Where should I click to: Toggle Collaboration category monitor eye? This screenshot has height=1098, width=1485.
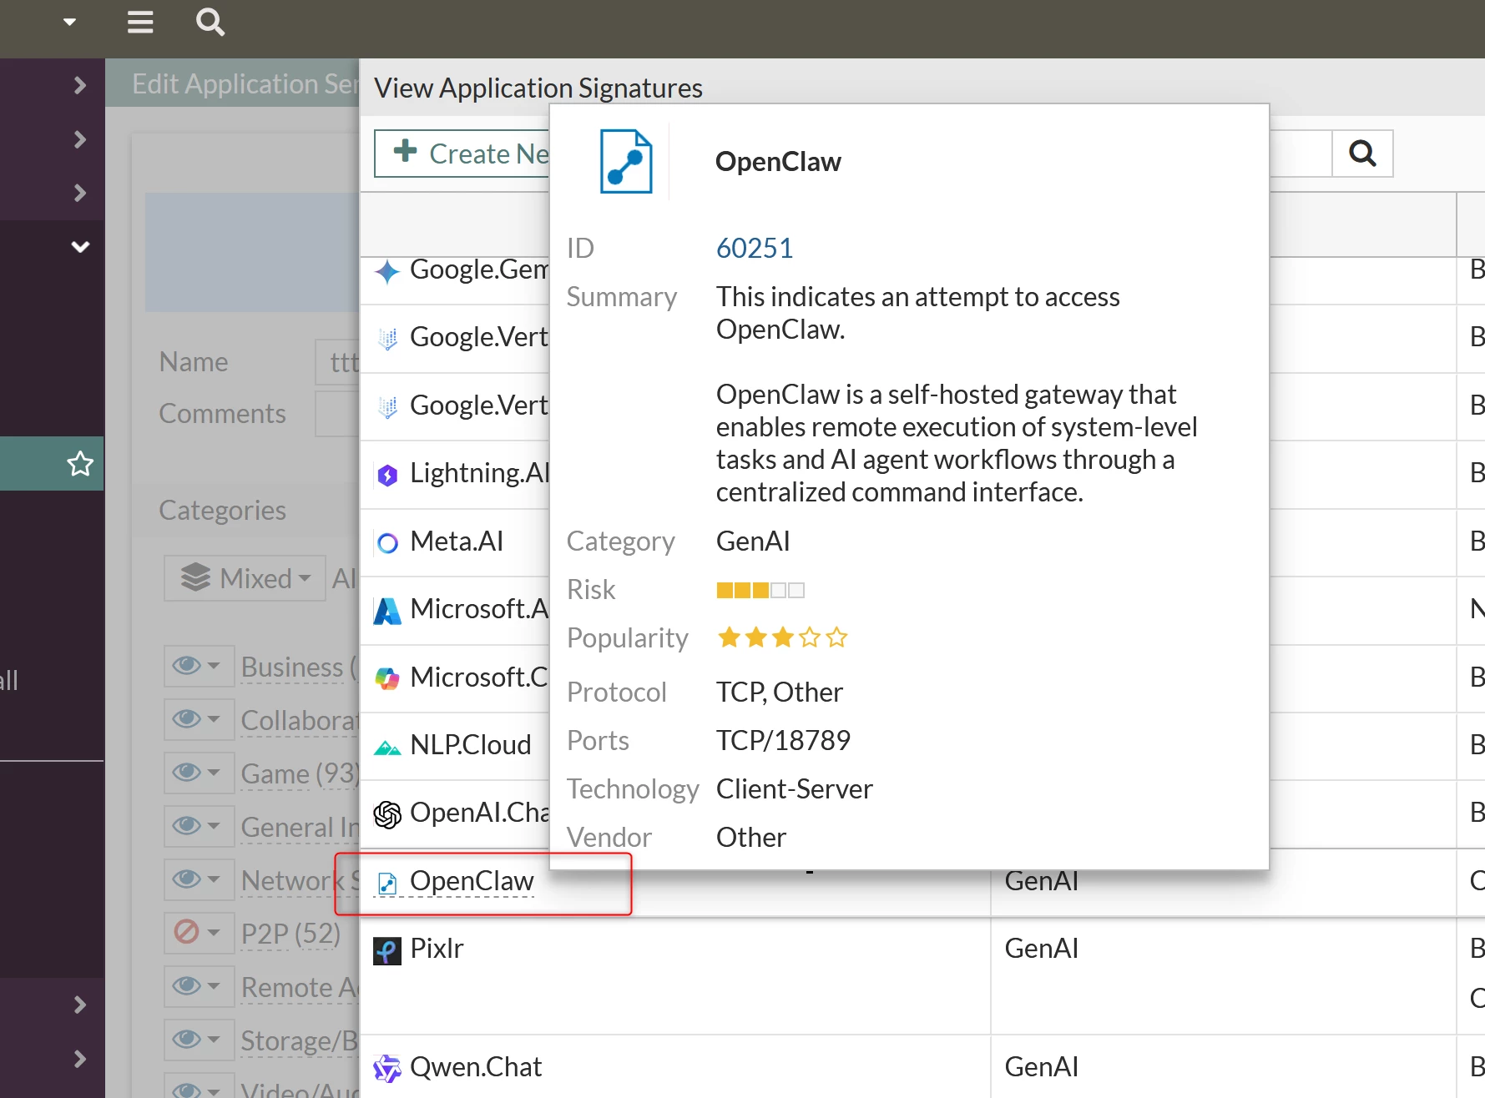[198, 719]
